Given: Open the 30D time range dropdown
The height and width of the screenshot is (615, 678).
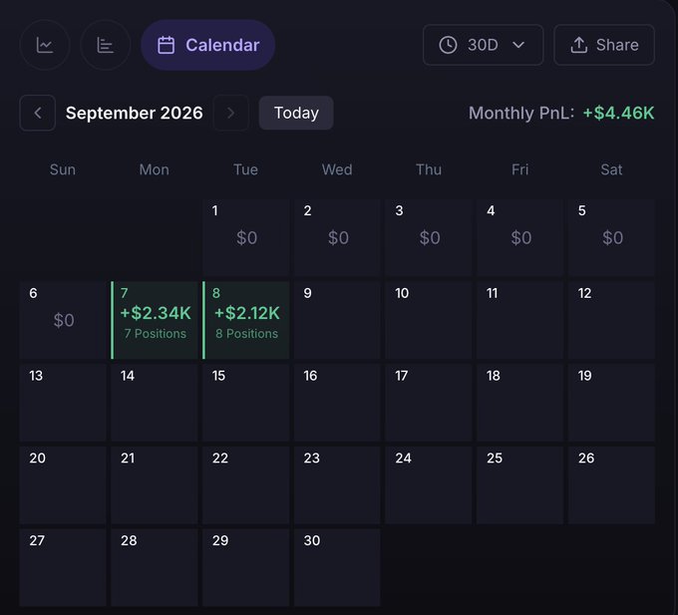Looking at the screenshot, I should point(483,45).
